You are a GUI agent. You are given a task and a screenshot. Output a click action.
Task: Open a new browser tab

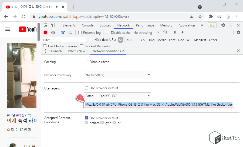[73, 7]
